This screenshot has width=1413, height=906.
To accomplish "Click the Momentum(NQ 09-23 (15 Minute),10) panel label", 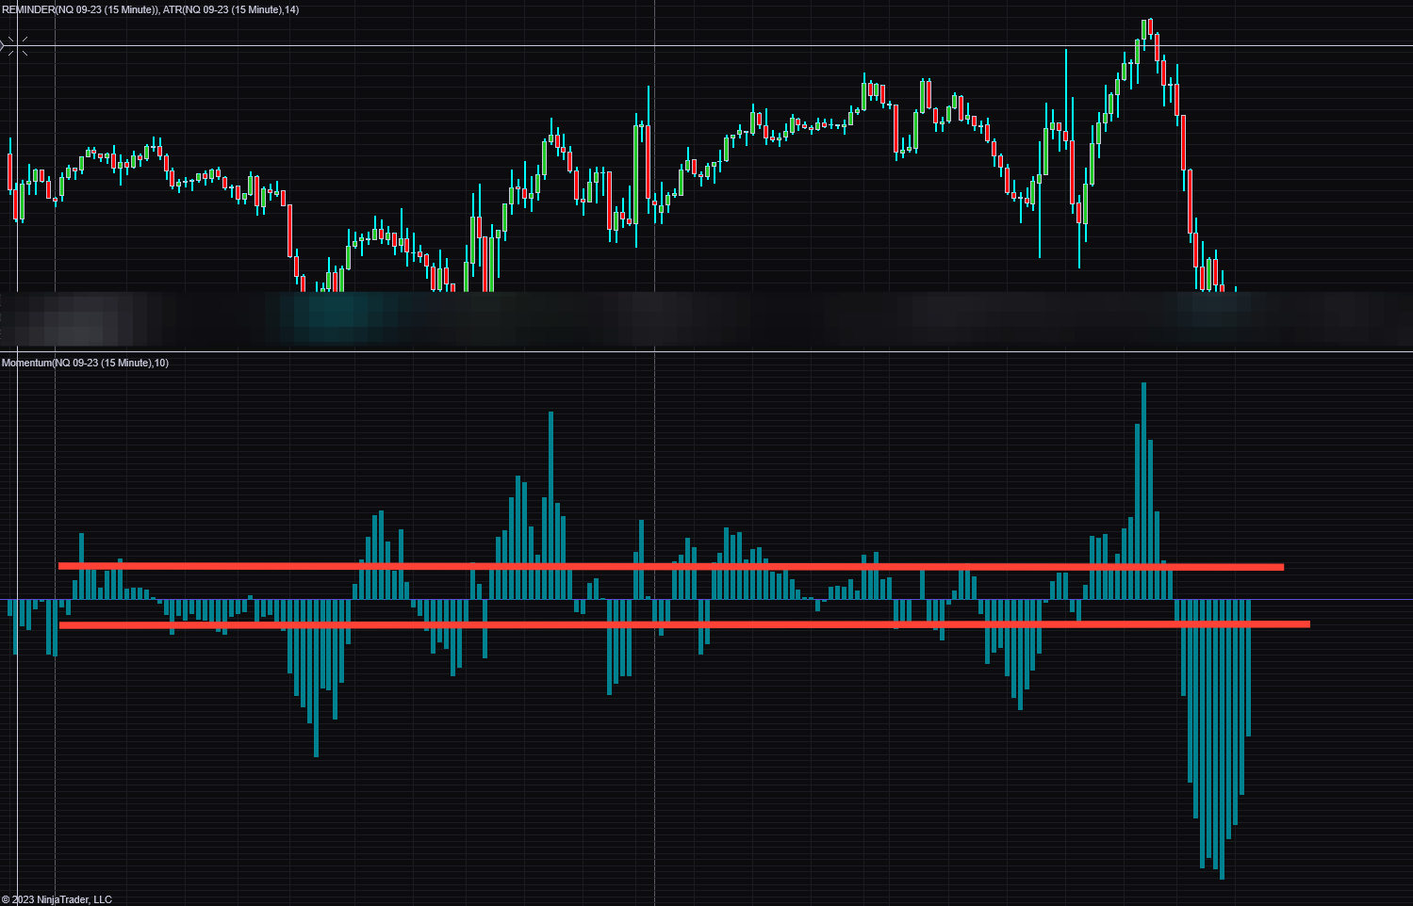I will 85,362.
